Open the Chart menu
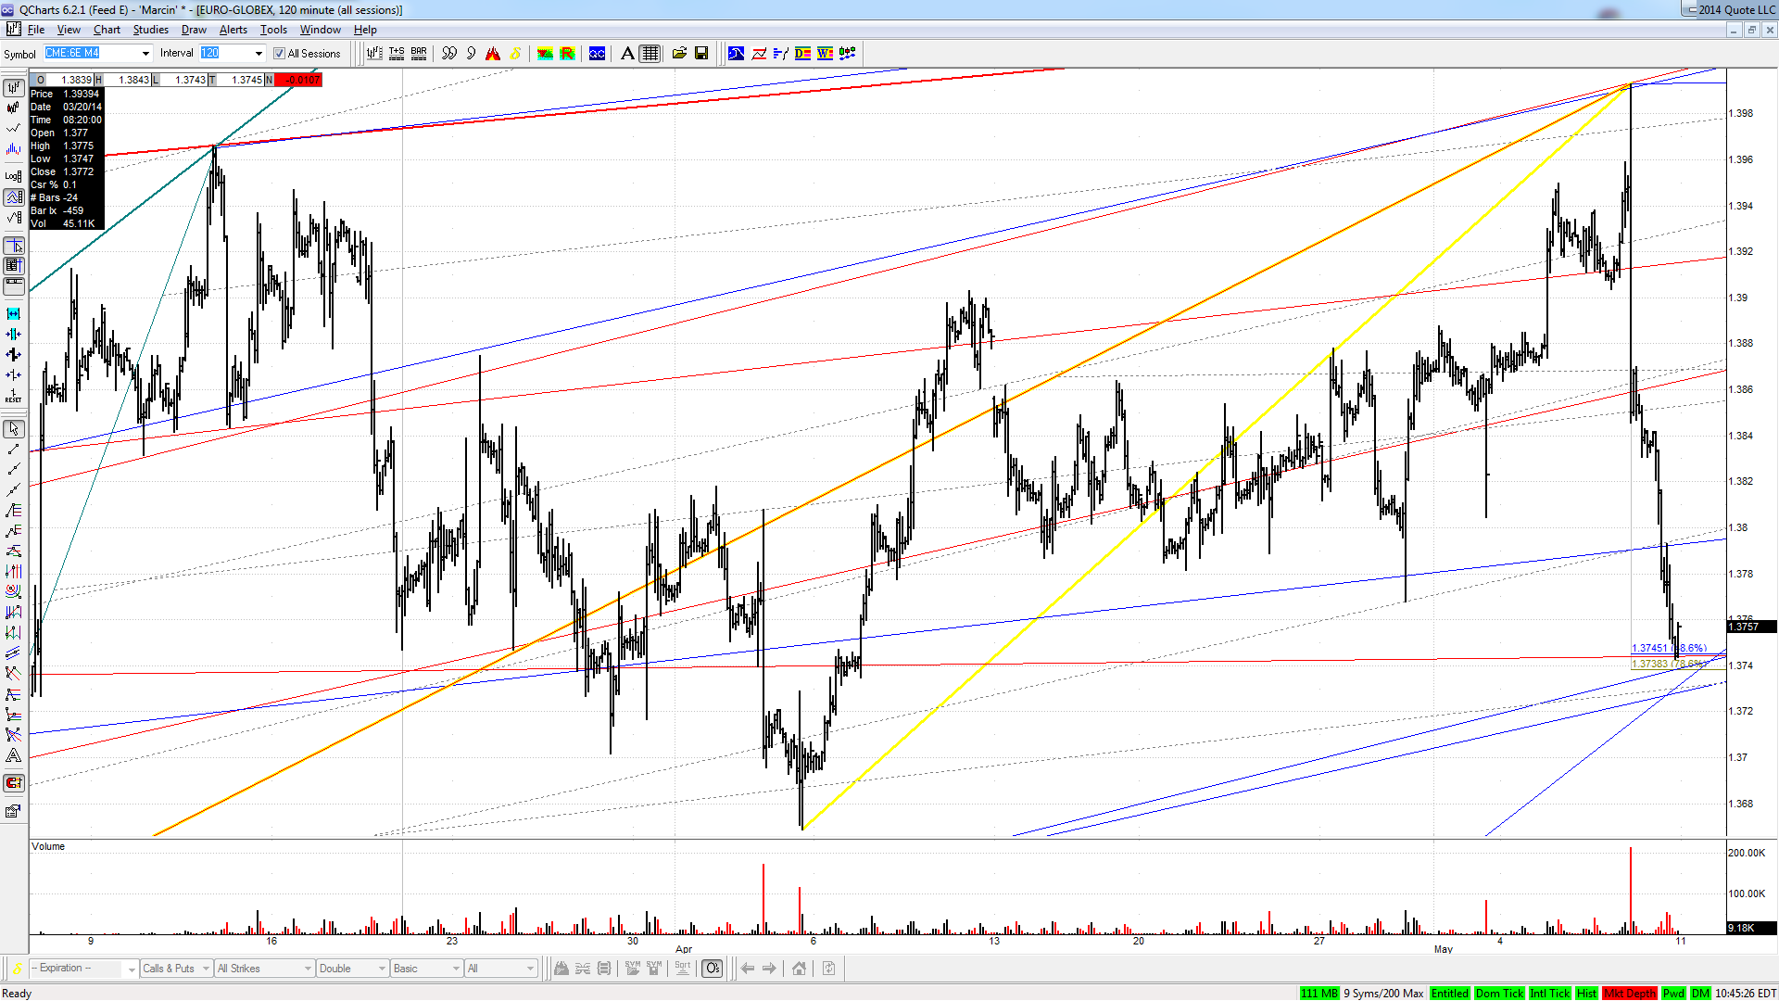The image size is (1779, 1001). [107, 30]
